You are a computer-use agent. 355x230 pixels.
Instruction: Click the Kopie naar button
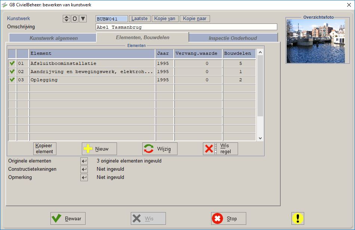195,19
